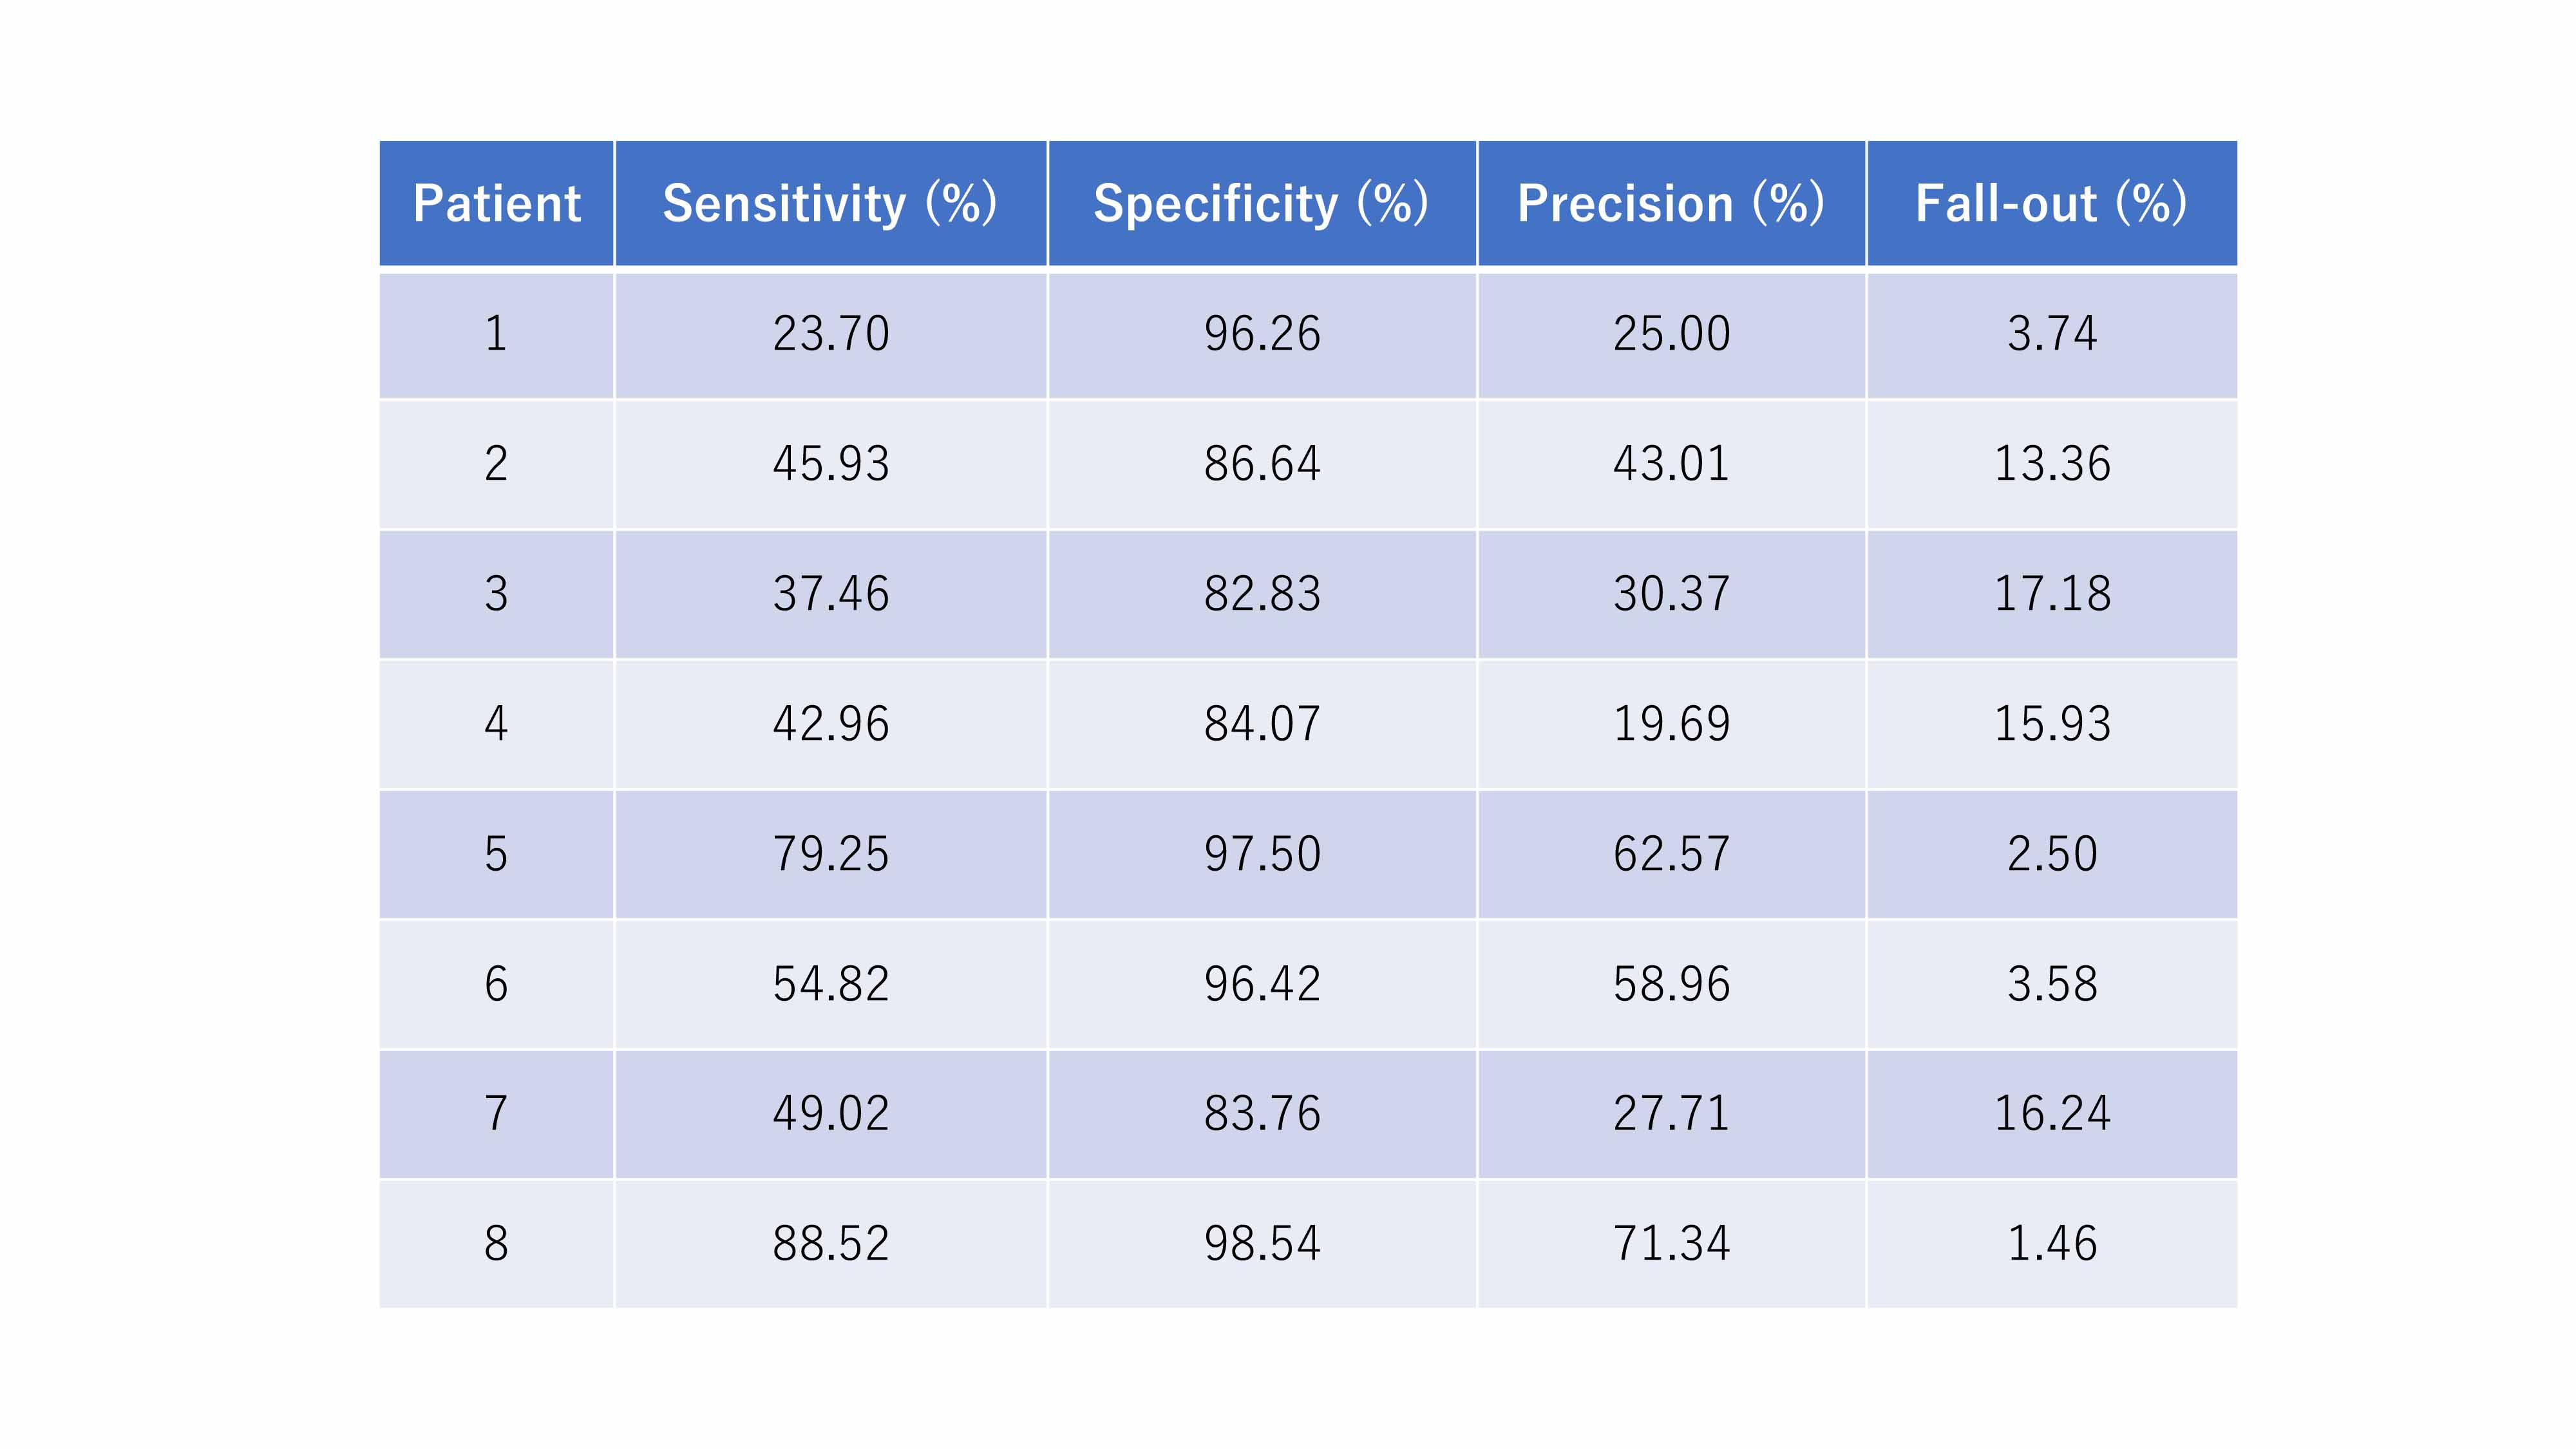Click the specificity cell showing 96.26
Image resolution: width=2576 pixels, height=1449 pixels.
[1262, 334]
